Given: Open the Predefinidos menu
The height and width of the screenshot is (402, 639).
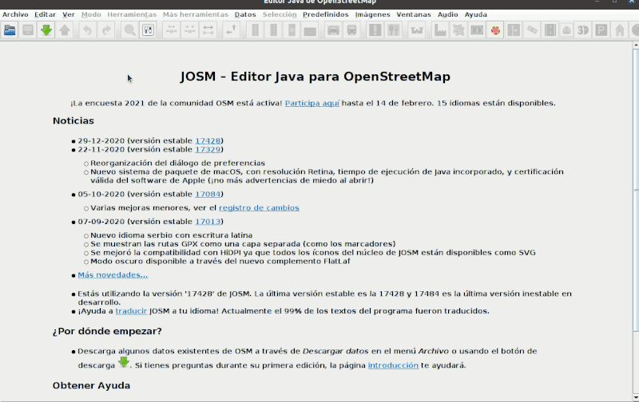Looking at the screenshot, I should point(326,14).
